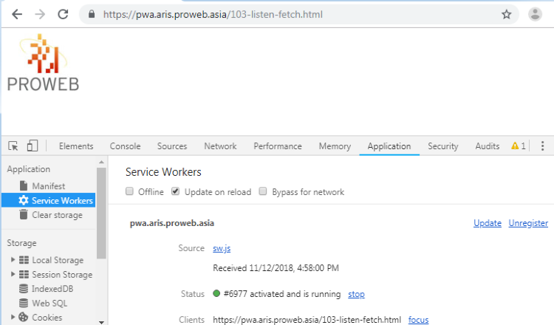Open DevTools three-dot customize menu
554x325 pixels.
point(542,146)
